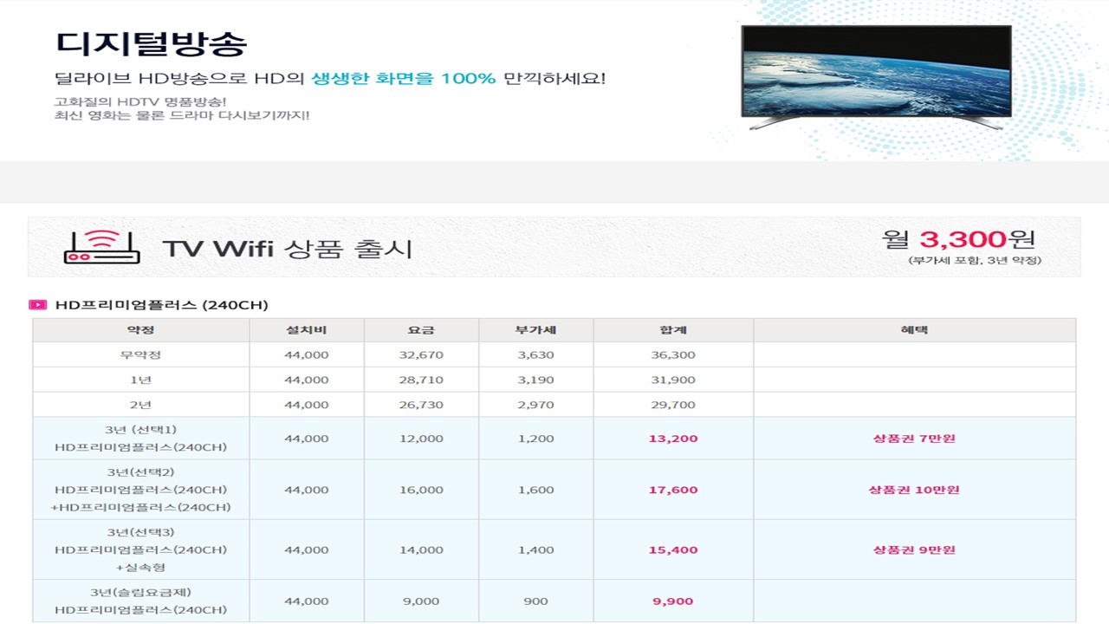Click 44,000 in the 1년 row

[x=307, y=380]
